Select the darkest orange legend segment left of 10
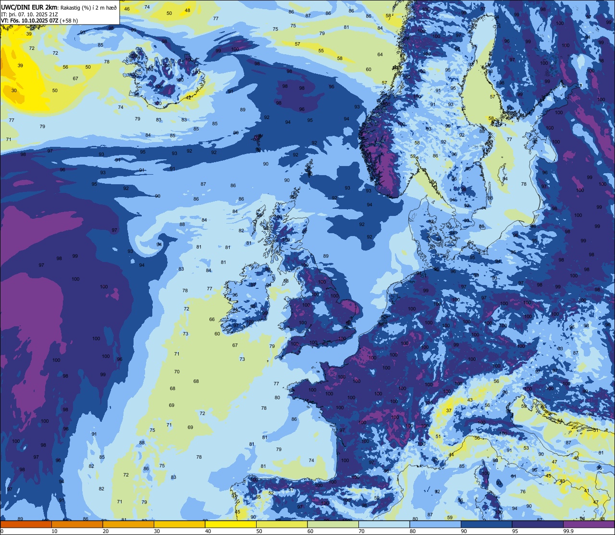 (x=25, y=524)
